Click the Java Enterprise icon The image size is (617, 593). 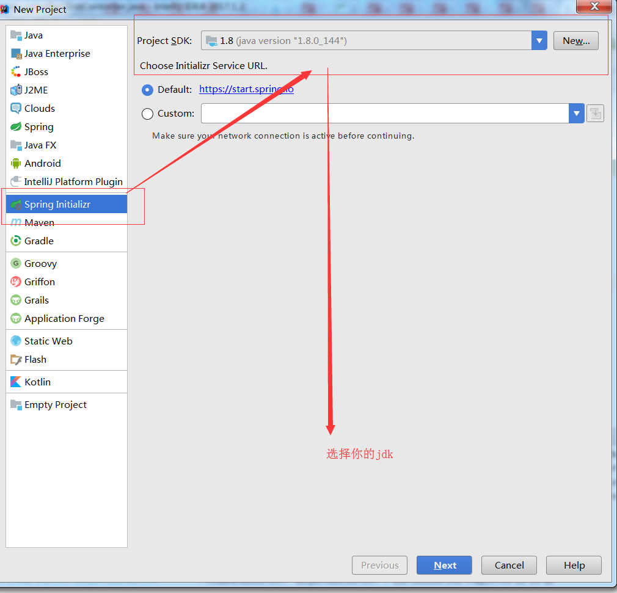click(16, 54)
